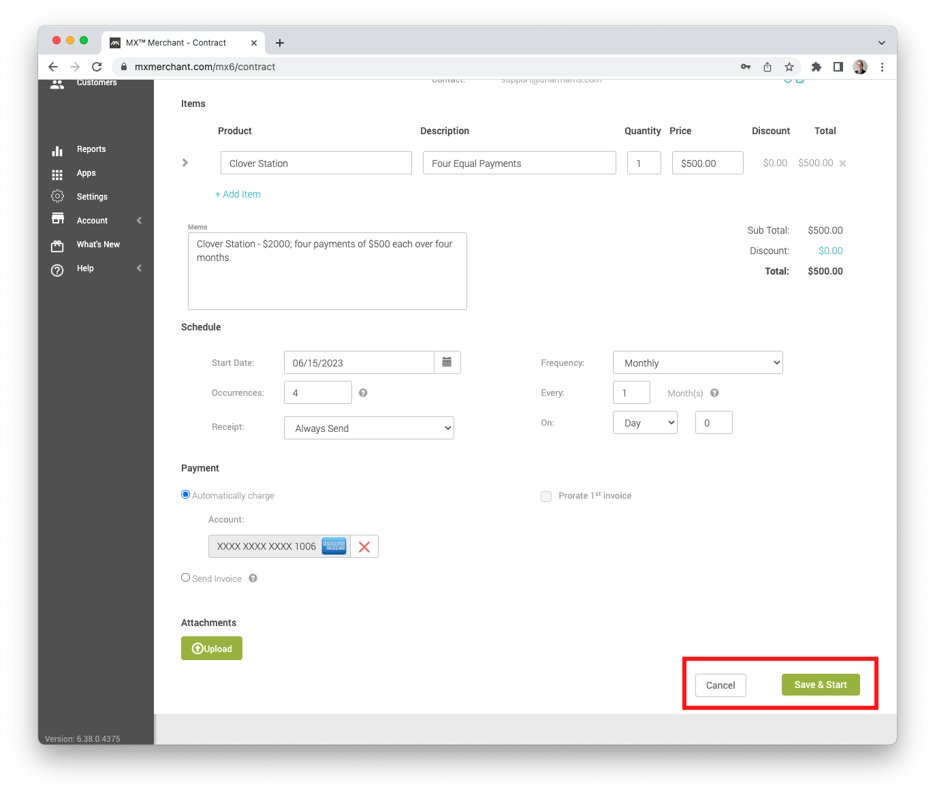This screenshot has height=795, width=935.
Task: Click the Reports bar-chart icon
Action: point(57,150)
